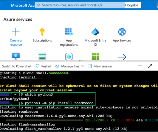Open the top bar ellipsis menu

[x=150, y=5]
